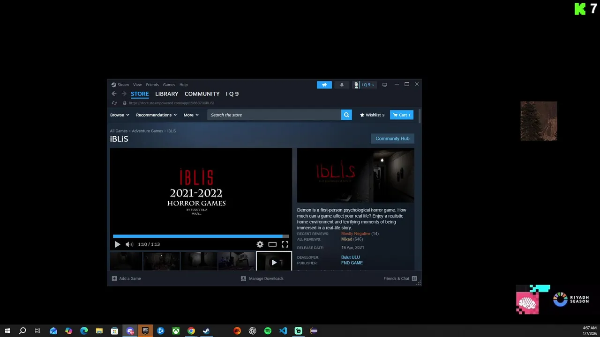Seek on the trailer progress bar
The image size is (600, 337).
[201, 236]
